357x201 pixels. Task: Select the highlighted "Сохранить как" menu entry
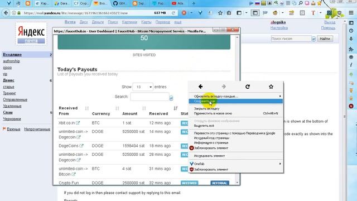pos(235,101)
